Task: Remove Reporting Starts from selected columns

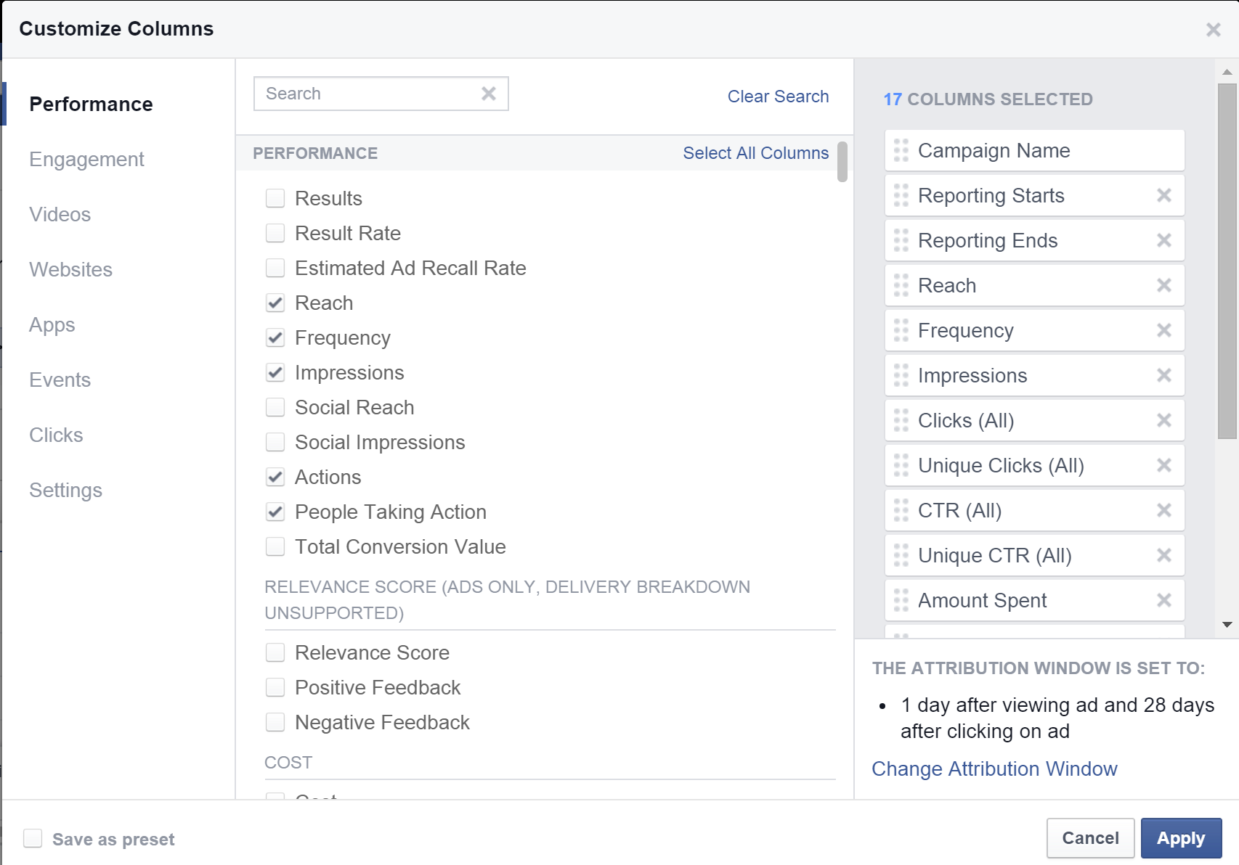Action: (1163, 195)
